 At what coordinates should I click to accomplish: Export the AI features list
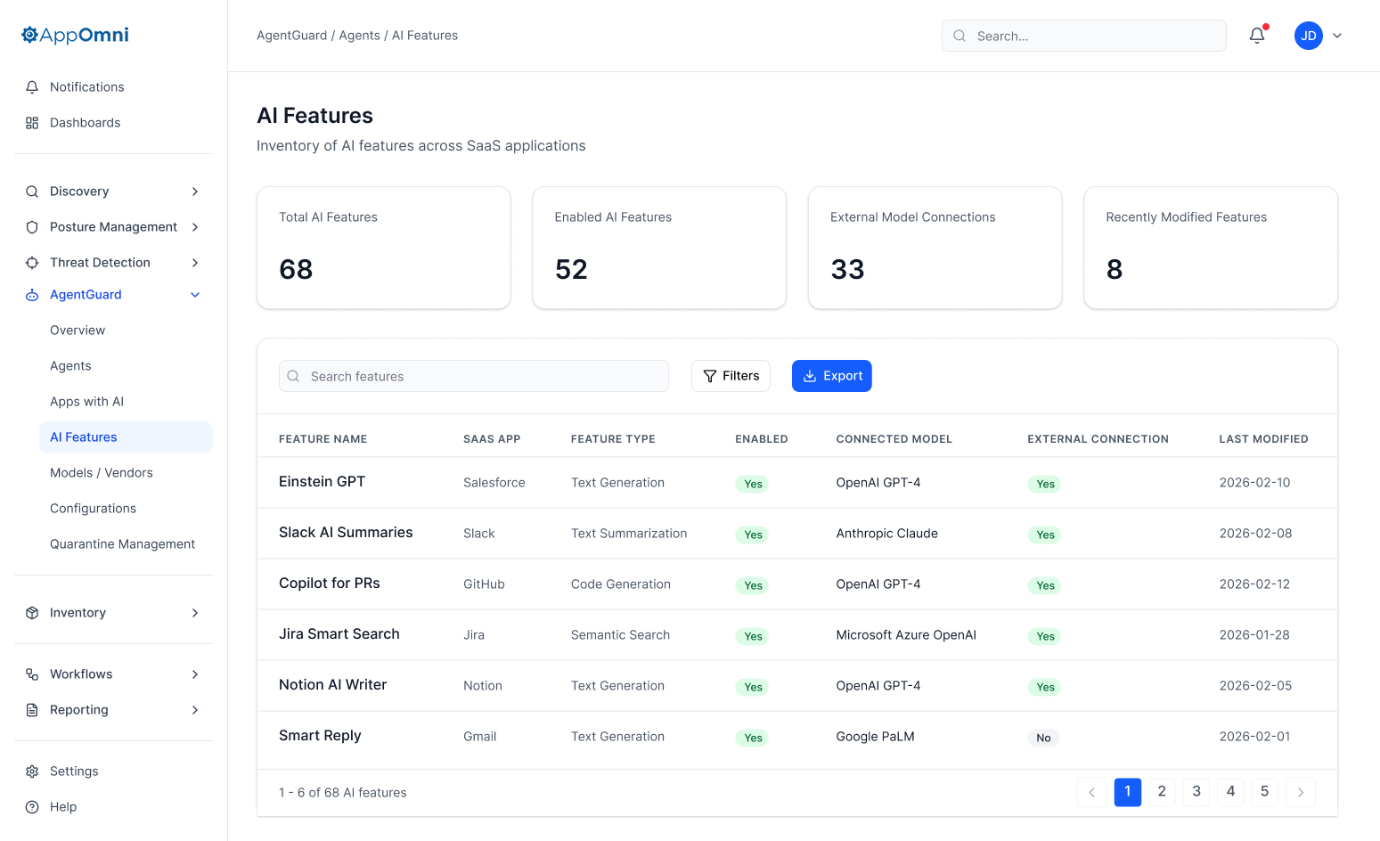(831, 375)
